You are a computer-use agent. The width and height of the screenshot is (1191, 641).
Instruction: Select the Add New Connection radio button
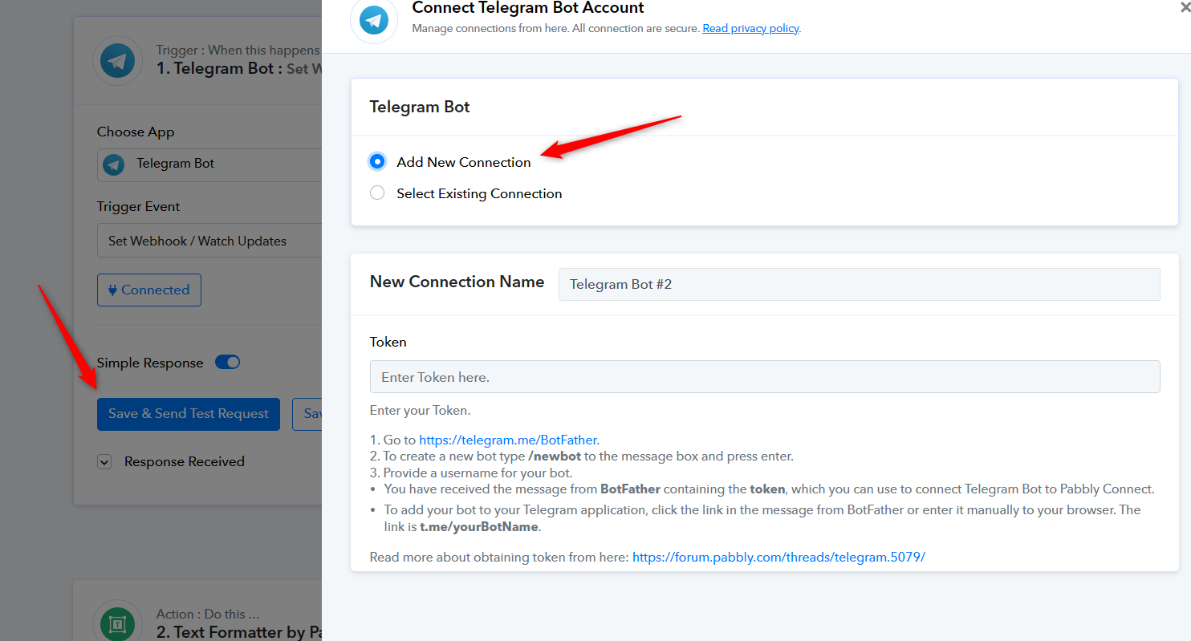(x=377, y=161)
